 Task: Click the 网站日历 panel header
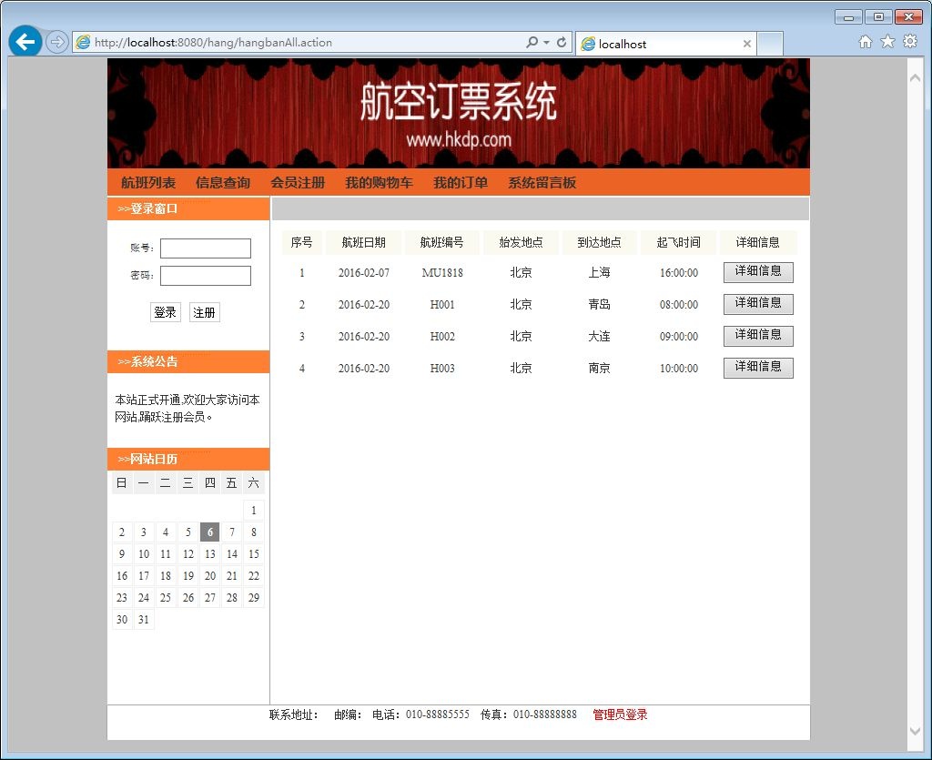[x=188, y=459]
